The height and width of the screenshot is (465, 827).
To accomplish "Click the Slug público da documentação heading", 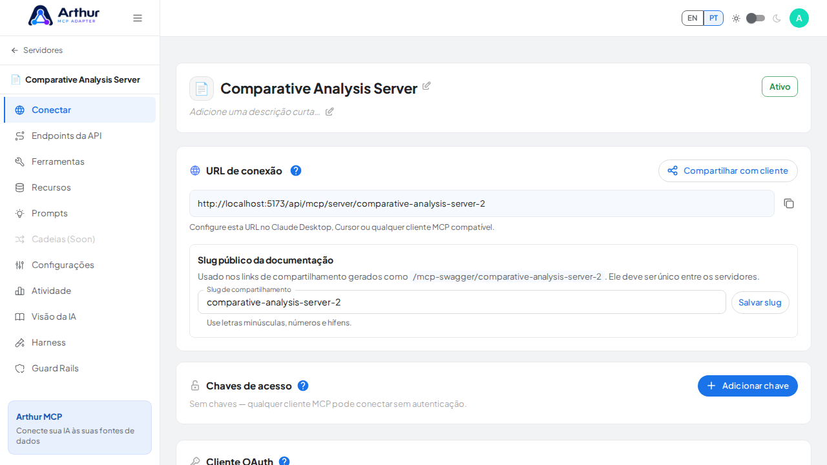I will (x=266, y=260).
